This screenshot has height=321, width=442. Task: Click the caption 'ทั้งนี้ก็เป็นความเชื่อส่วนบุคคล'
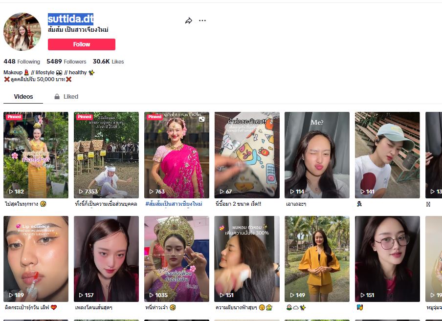coord(106,204)
